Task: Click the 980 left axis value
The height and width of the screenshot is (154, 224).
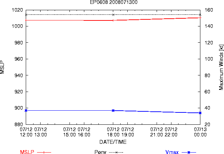Action: pos(19,43)
